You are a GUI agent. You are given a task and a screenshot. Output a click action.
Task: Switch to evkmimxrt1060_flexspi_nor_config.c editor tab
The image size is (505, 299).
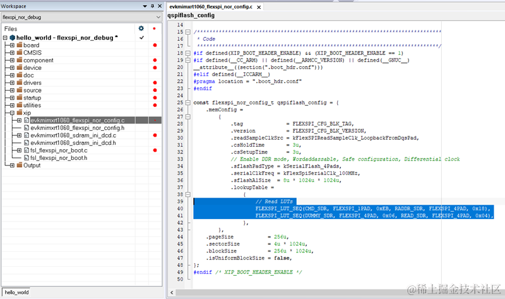pyautogui.click(x=211, y=7)
